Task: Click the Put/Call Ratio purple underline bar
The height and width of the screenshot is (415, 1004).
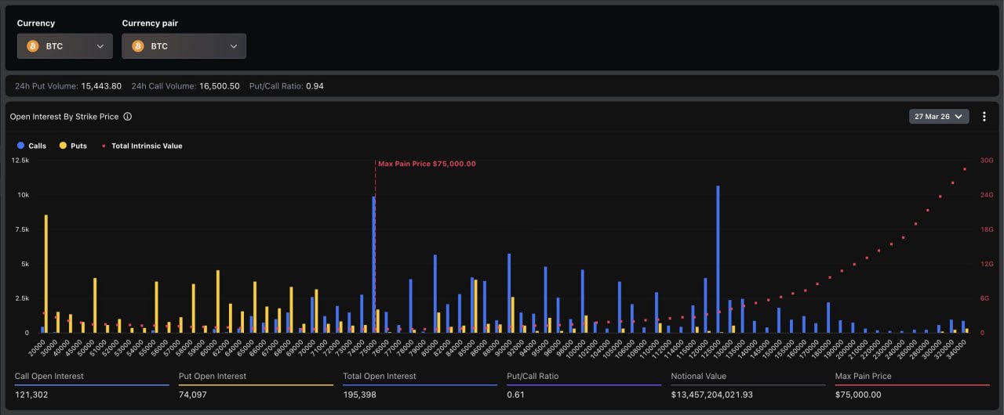Action: point(584,385)
